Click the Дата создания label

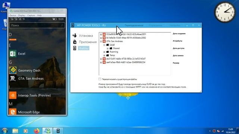pos(179,33)
